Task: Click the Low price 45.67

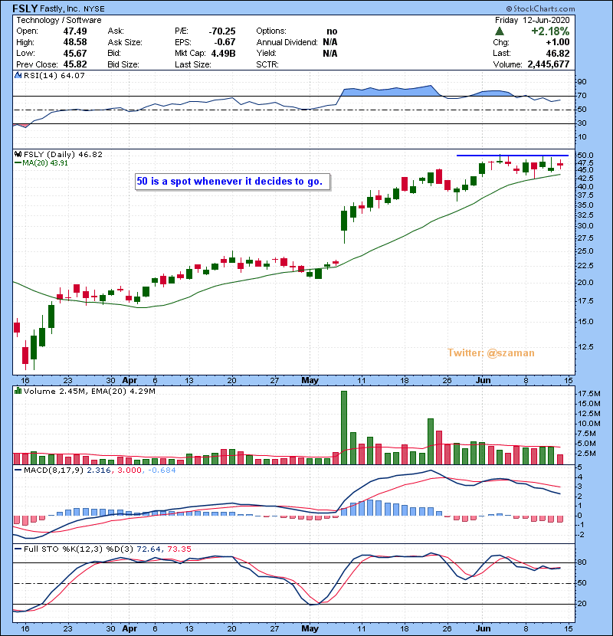Action: 75,53
